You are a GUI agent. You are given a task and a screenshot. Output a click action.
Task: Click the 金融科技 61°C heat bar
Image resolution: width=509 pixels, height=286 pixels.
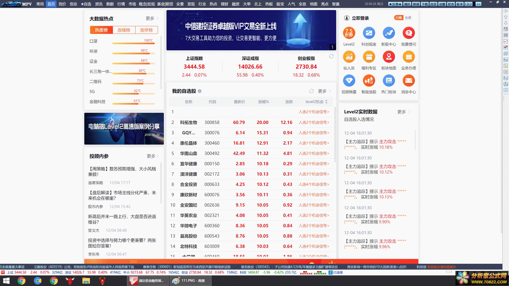point(133,104)
